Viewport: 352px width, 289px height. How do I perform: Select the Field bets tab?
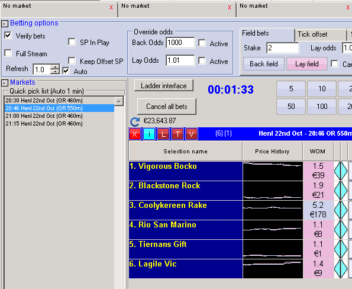(267, 34)
